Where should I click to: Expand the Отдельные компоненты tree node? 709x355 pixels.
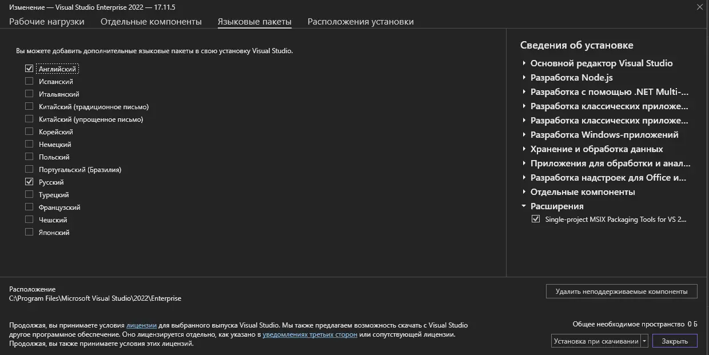pyautogui.click(x=524, y=192)
